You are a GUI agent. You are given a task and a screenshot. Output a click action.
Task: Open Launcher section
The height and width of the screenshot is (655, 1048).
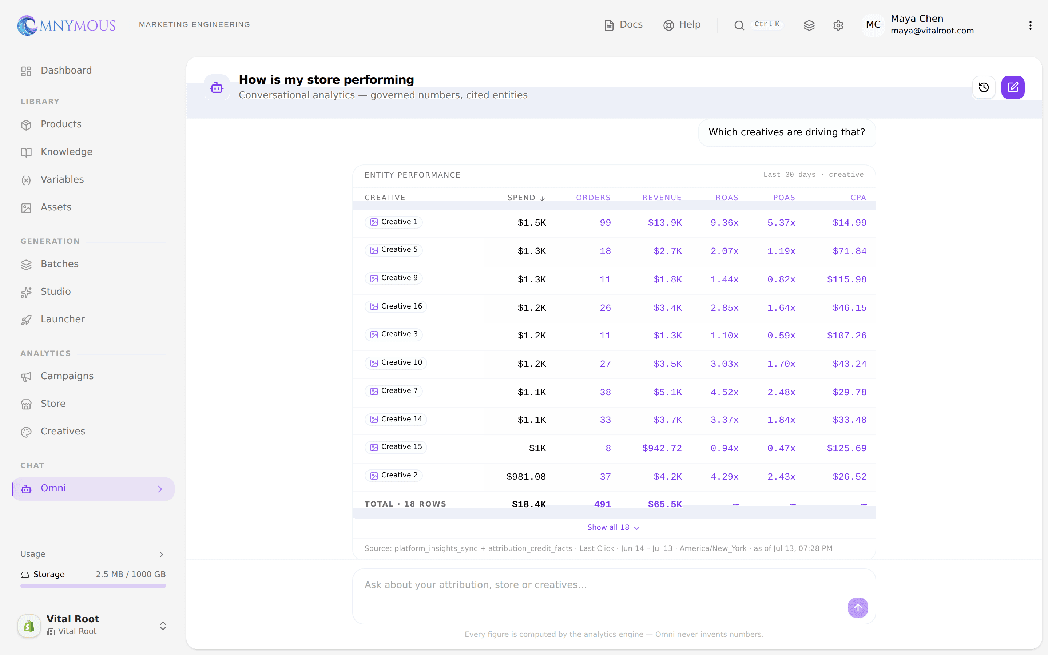[93, 320]
